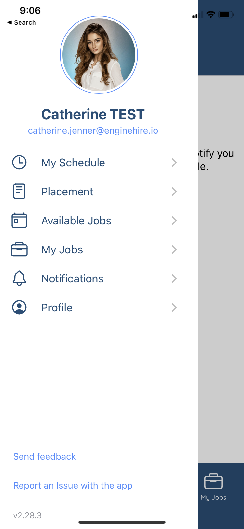This screenshot has width=244, height=529.
Task: Tap the bell icon for Notifications
Action: point(19,278)
